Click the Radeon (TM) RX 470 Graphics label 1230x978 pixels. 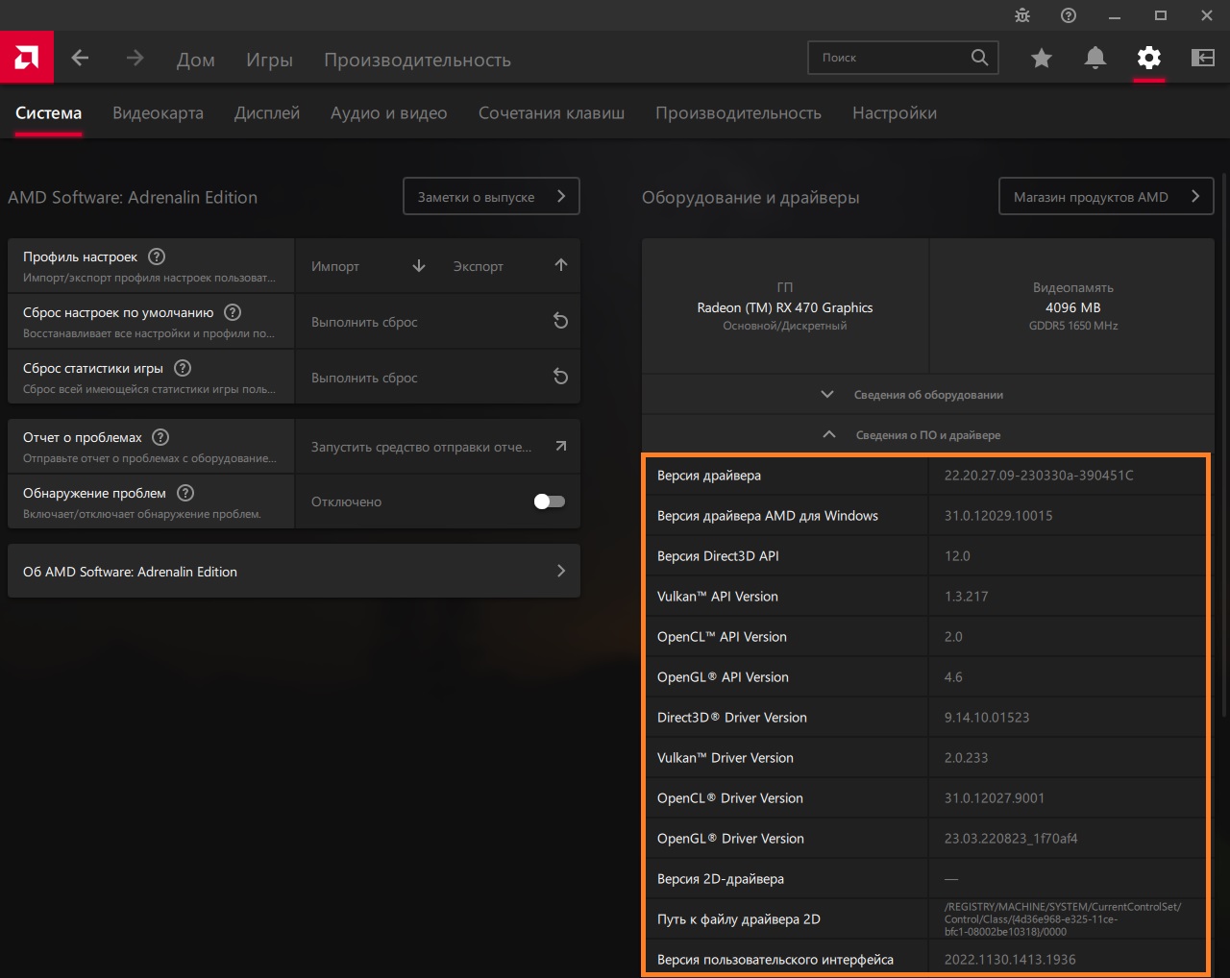785,307
